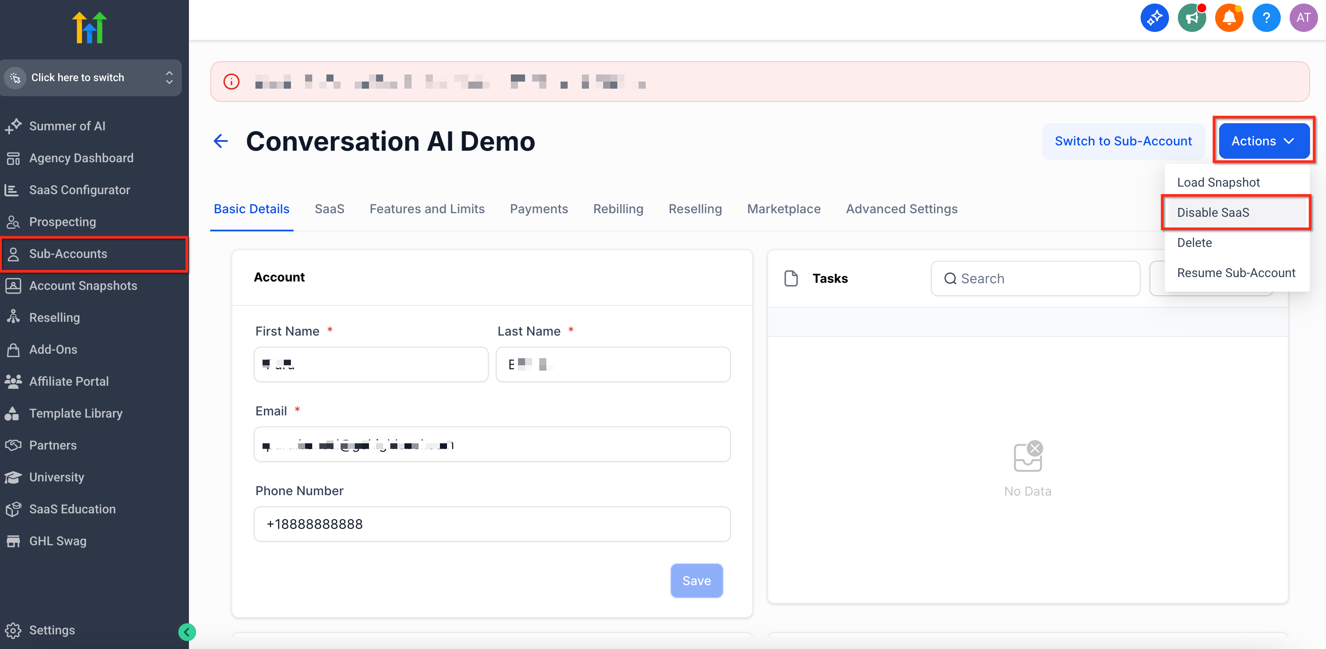This screenshot has width=1326, height=649.
Task: Open Settings in the sidebar
Action: [51, 630]
